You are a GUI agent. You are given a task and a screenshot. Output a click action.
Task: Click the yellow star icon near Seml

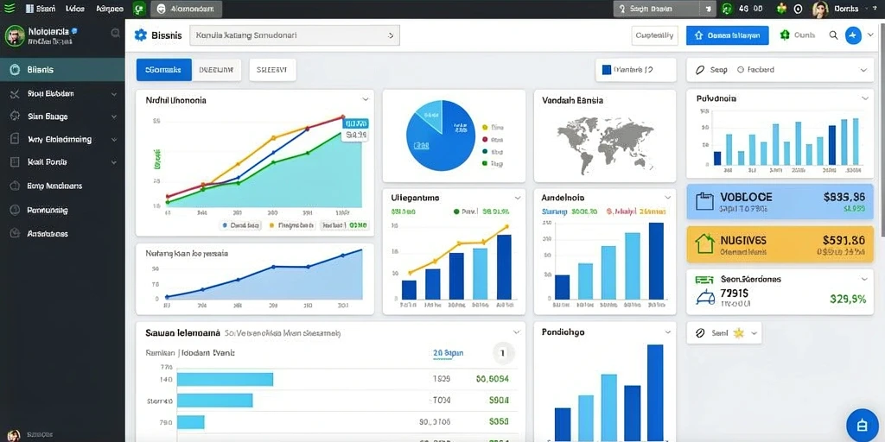pos(738,333)
